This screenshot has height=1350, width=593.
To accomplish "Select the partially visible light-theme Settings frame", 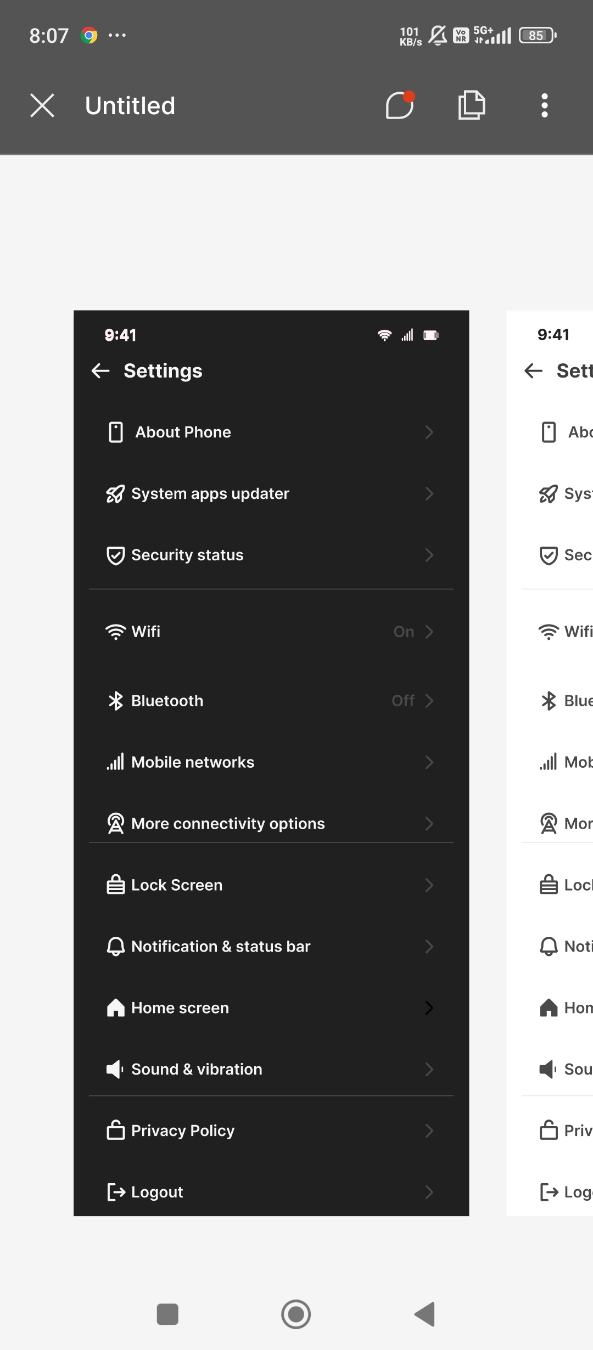I will 550,763.
